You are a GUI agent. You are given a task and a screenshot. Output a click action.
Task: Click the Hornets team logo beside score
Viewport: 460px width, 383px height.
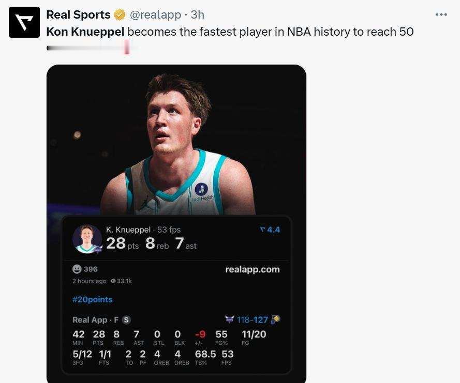tap(230, 319)
